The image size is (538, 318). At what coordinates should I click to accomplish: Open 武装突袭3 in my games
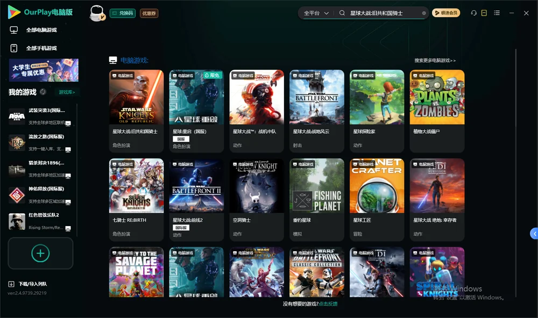pos(40,117)
